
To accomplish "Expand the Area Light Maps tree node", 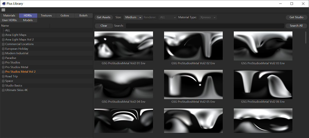I will [3, 35].
